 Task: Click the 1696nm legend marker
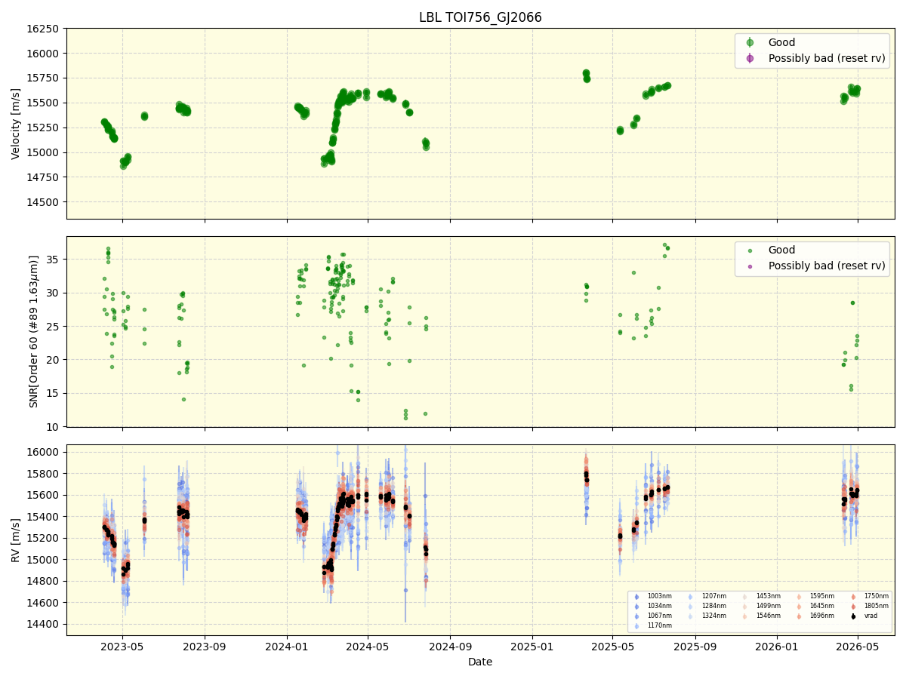point(799,616)
